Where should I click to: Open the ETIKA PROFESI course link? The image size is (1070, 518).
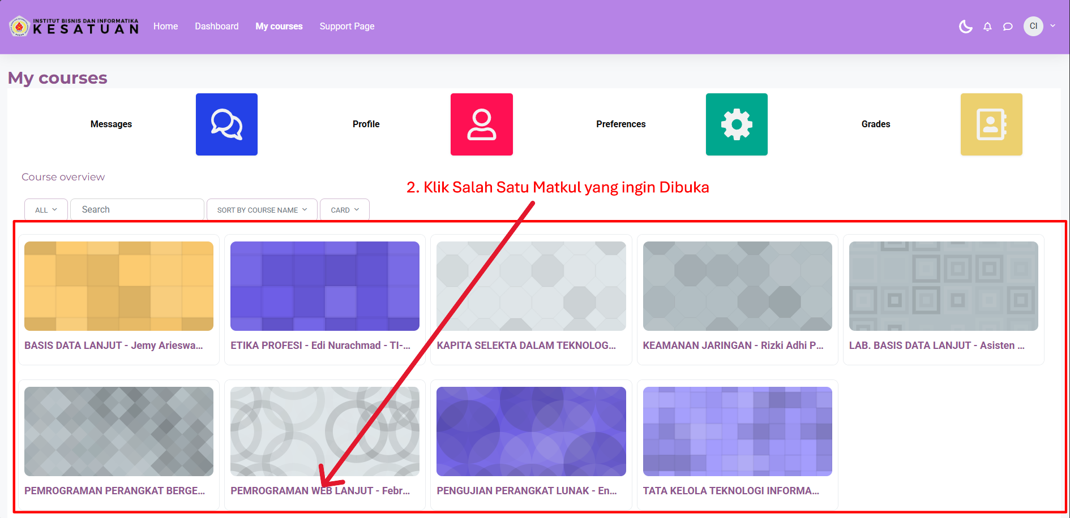[320, 346]
